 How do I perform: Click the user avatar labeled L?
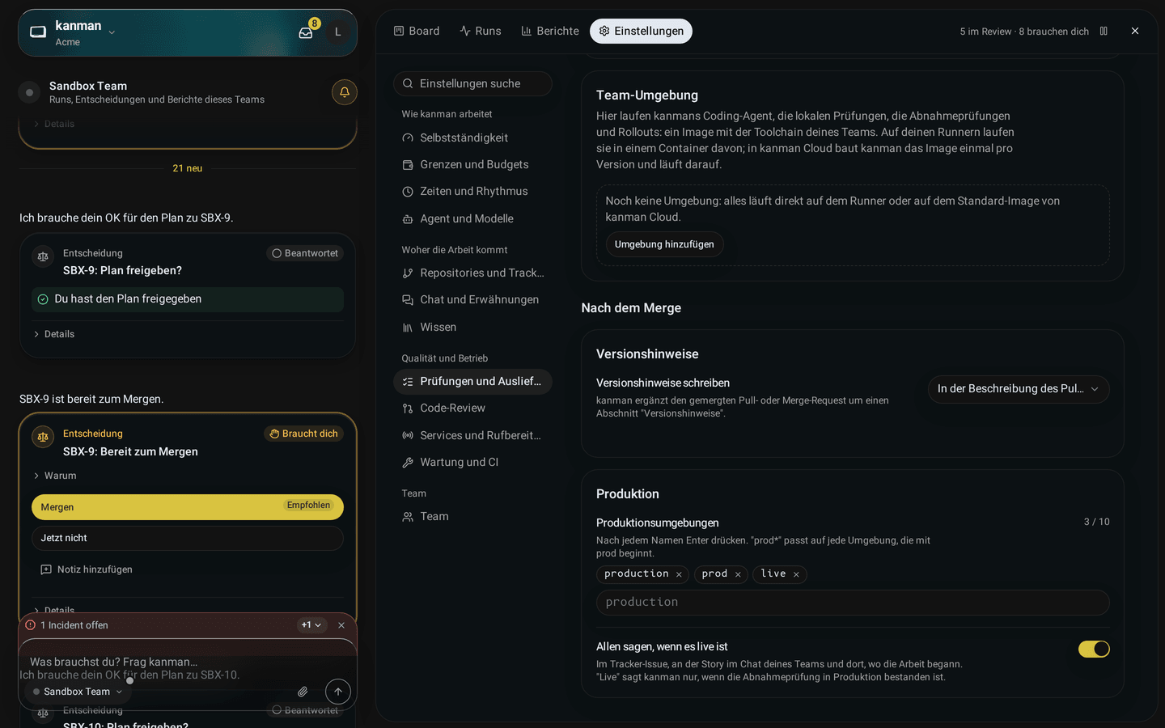[337, 32]
